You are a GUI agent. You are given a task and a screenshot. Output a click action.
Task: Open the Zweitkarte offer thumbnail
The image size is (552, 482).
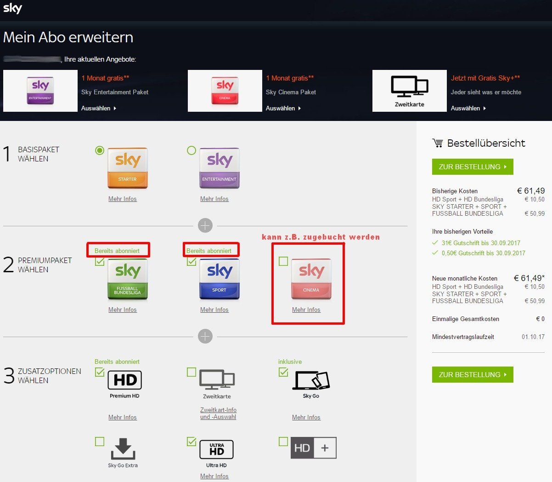pos(410,91)
